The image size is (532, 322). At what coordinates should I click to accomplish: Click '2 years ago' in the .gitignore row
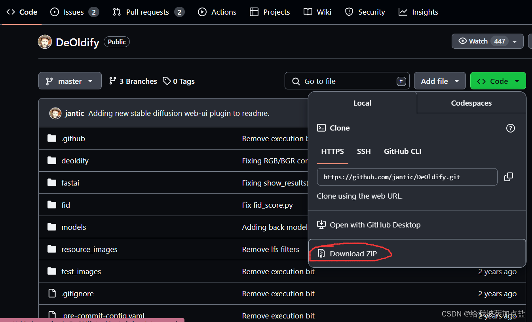click(x=497, y=294)
